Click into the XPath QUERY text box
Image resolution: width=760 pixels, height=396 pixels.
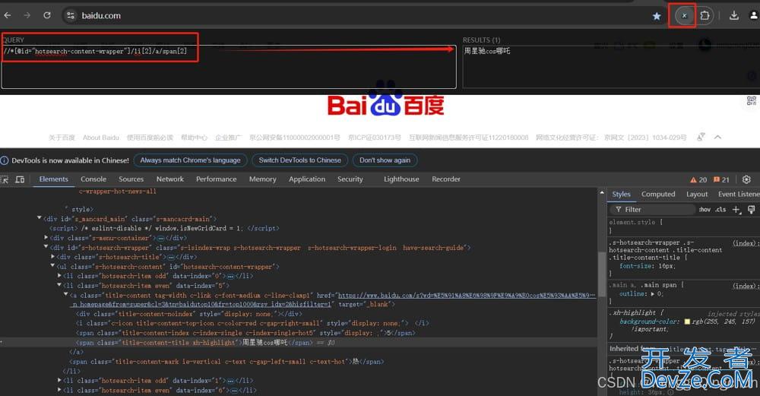click(x=229, y=67)
